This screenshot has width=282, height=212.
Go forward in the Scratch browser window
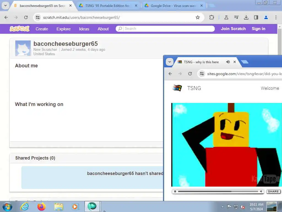[16, 17]
